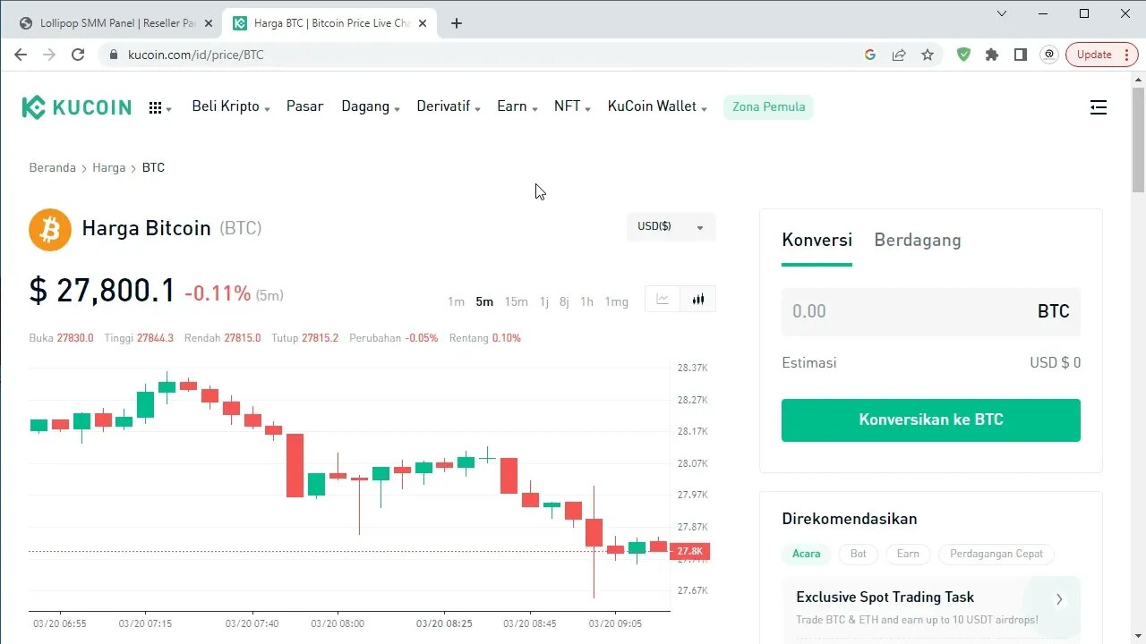Screen dimensions: 1146x644
Task: Click the orange Bitcoin logo icon
Action: (50, 229)
